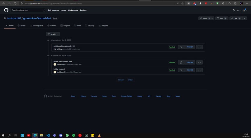Open Visual Studio Code from taskbar
Viewport: 251px width, 138px height.
click(48, 136)
